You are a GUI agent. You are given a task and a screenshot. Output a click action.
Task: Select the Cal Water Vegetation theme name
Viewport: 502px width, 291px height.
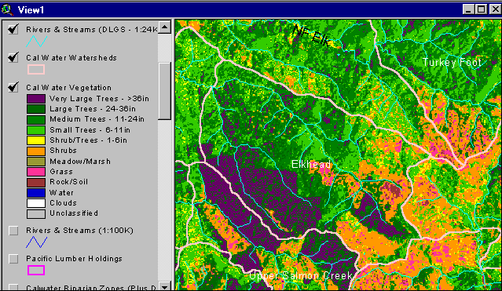[69, 88]
